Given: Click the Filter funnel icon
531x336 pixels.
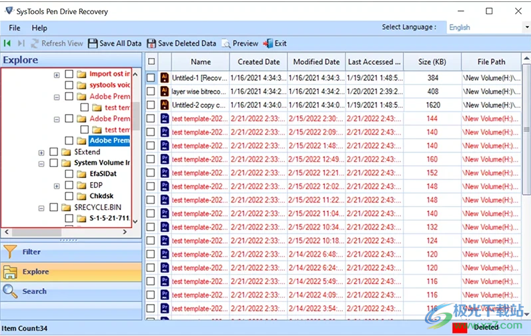Looking at the screenshot, I should click(10, 252).
